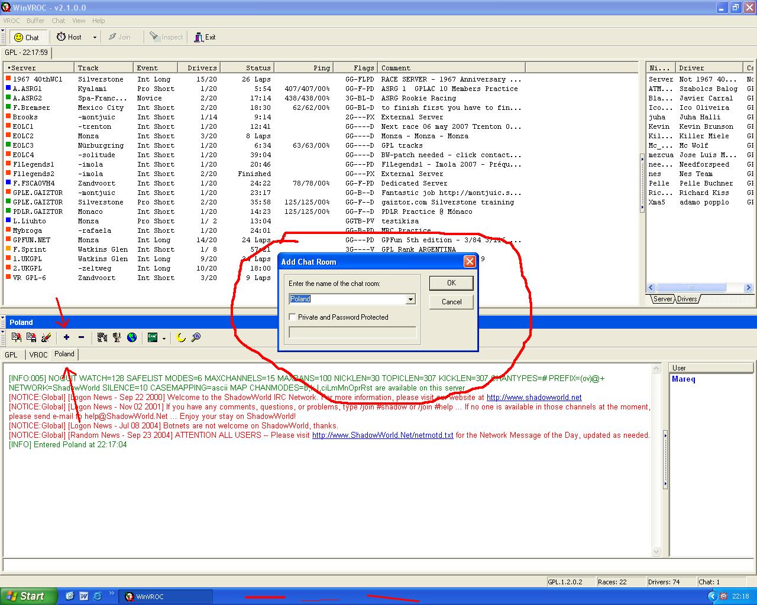
Task: Click the yellow moon icon in chat toolbar
Action: [181, 337]
